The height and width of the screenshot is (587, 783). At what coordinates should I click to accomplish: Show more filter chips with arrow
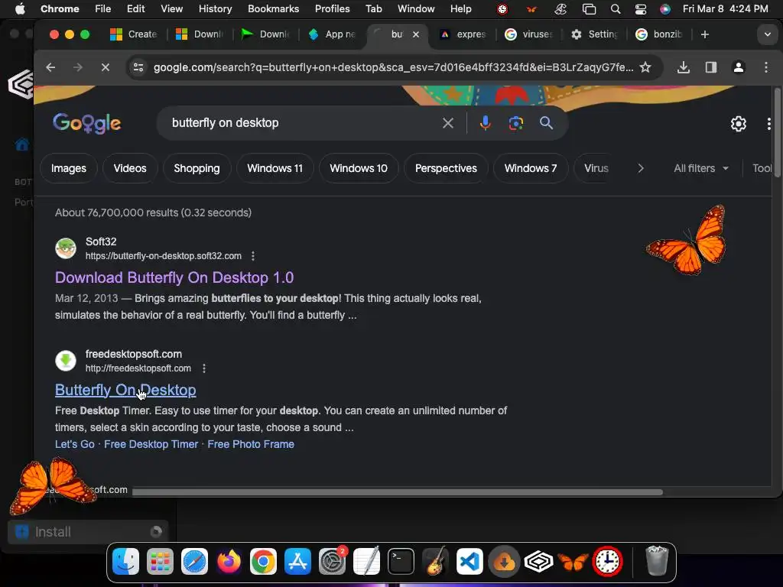641,168
